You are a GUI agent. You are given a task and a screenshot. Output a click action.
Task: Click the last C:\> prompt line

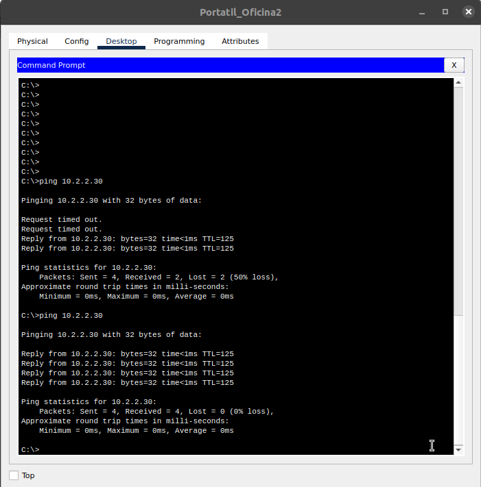click(x=31, y=450)
